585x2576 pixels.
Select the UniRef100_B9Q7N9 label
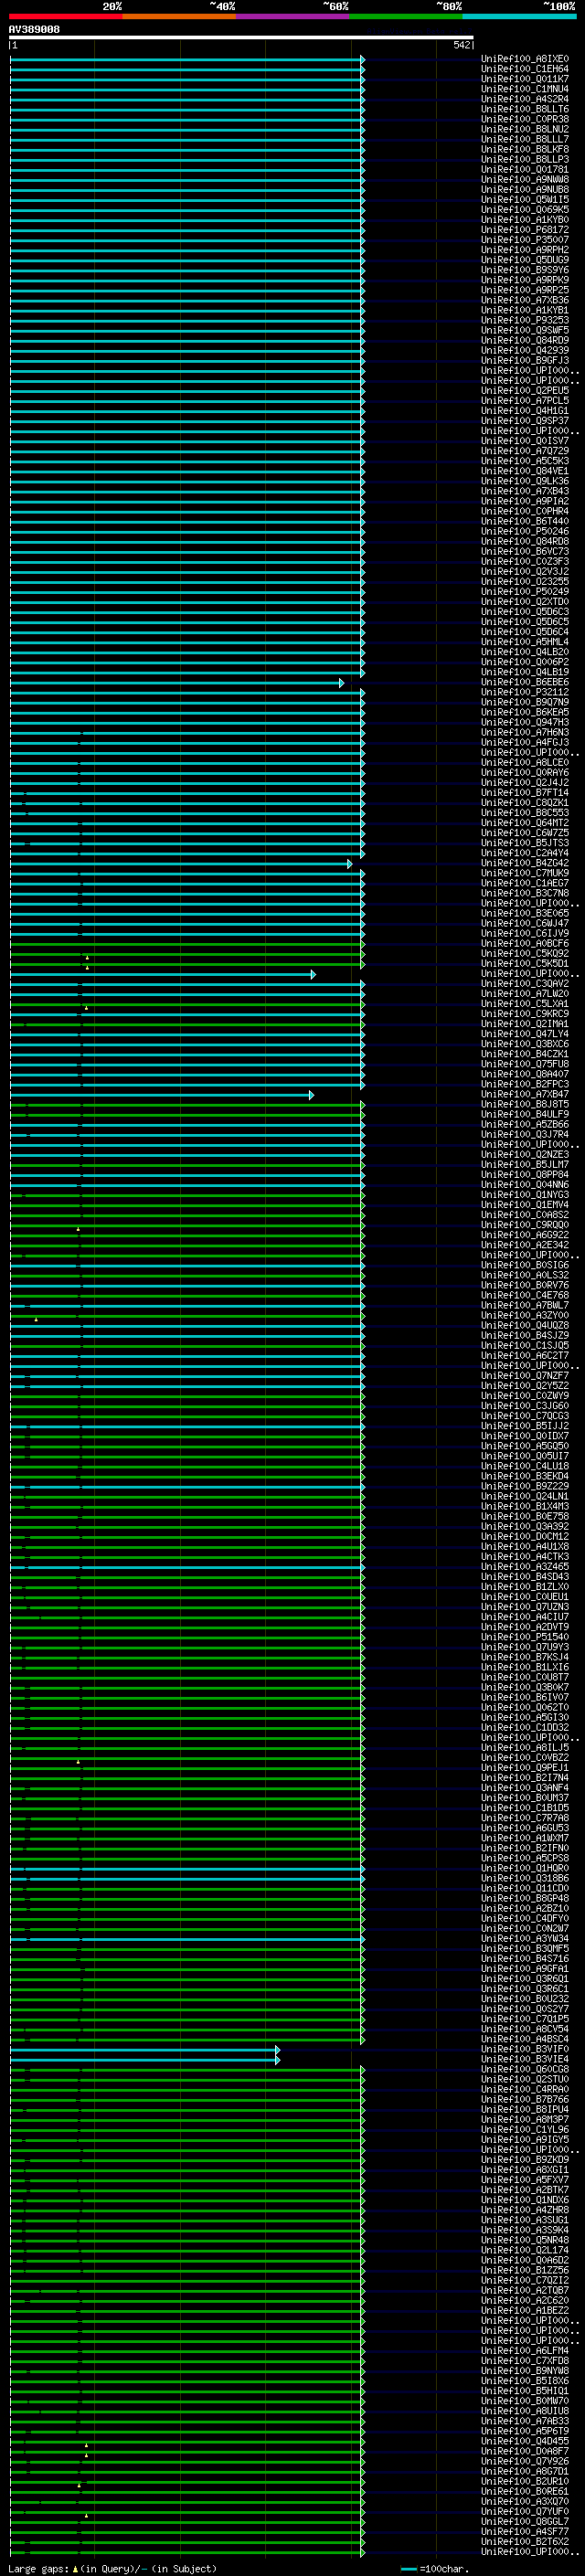[525, 702]
